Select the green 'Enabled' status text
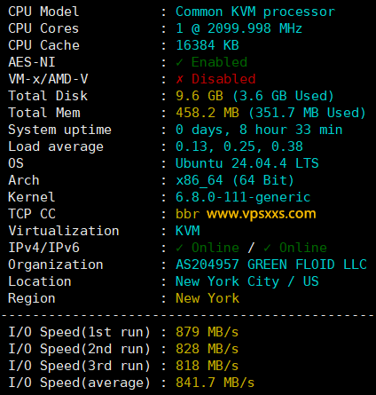 [219, 62]
